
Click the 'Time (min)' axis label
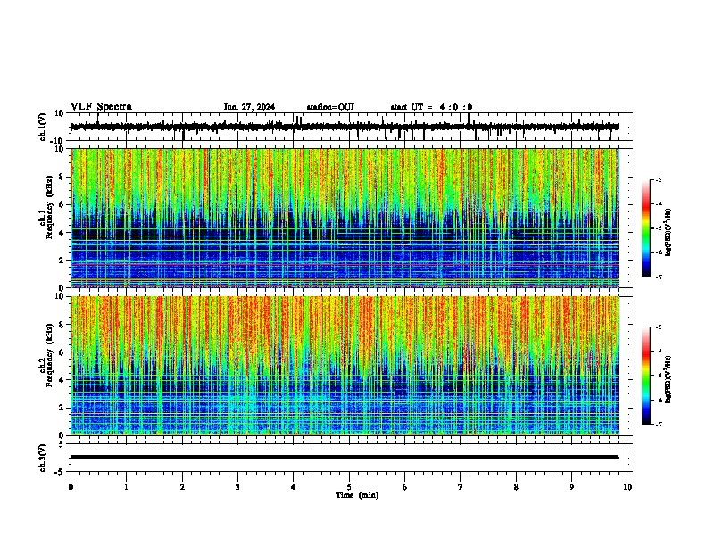357,495
